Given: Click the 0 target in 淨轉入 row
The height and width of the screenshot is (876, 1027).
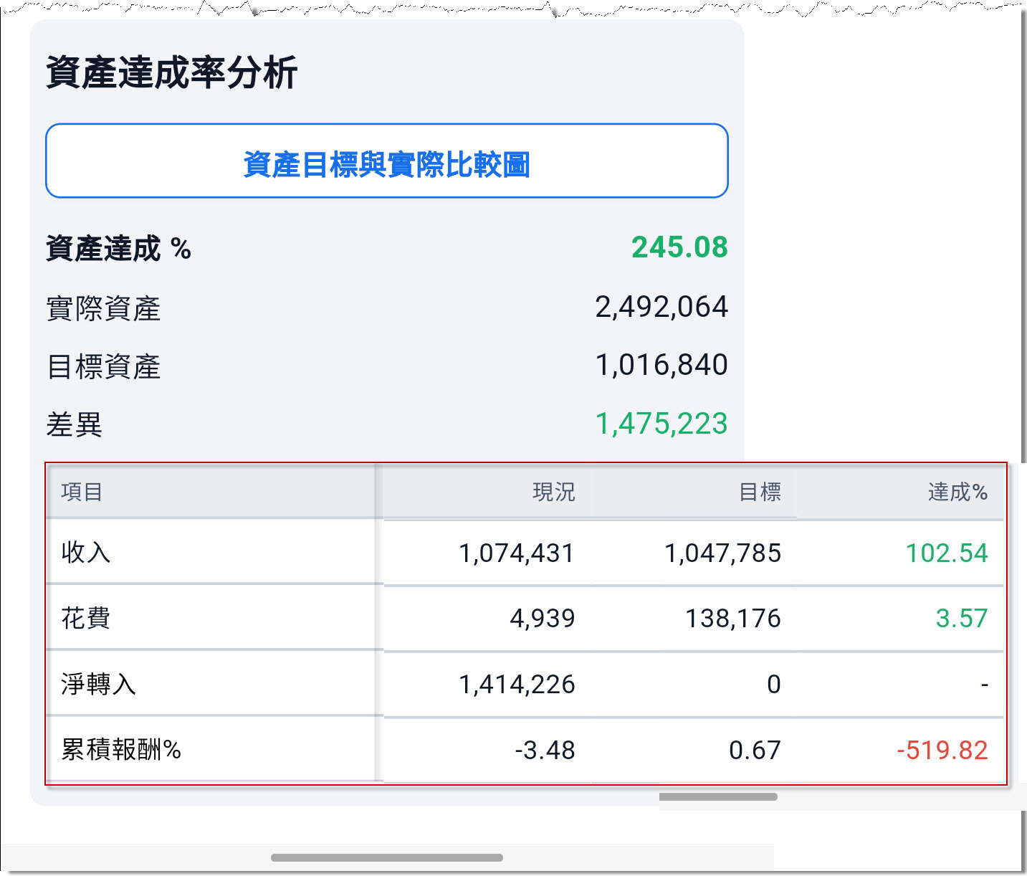Looking at the screenshot, I should click(x=774, y=685).
